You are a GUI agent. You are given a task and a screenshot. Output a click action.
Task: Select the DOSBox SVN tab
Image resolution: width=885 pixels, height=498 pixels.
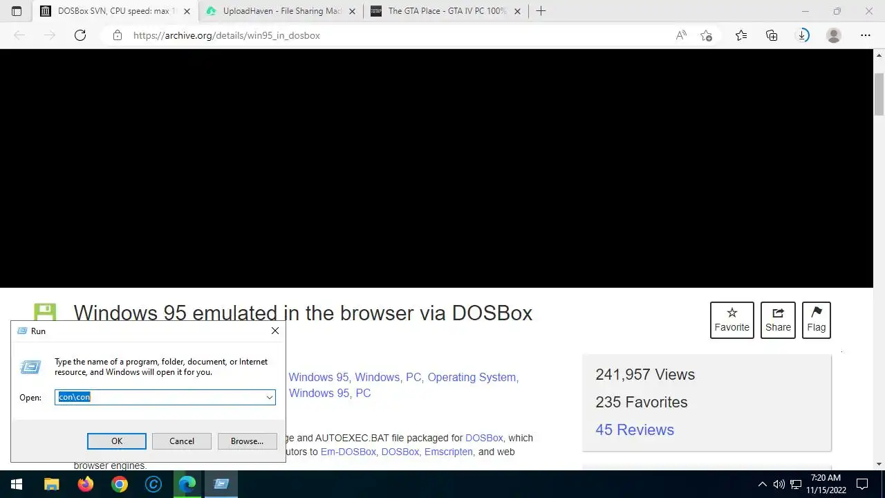[115, 11]
